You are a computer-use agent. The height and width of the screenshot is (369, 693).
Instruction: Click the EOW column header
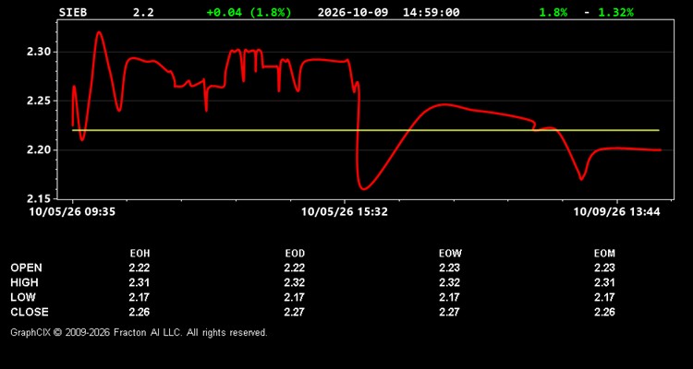point(450,254)
